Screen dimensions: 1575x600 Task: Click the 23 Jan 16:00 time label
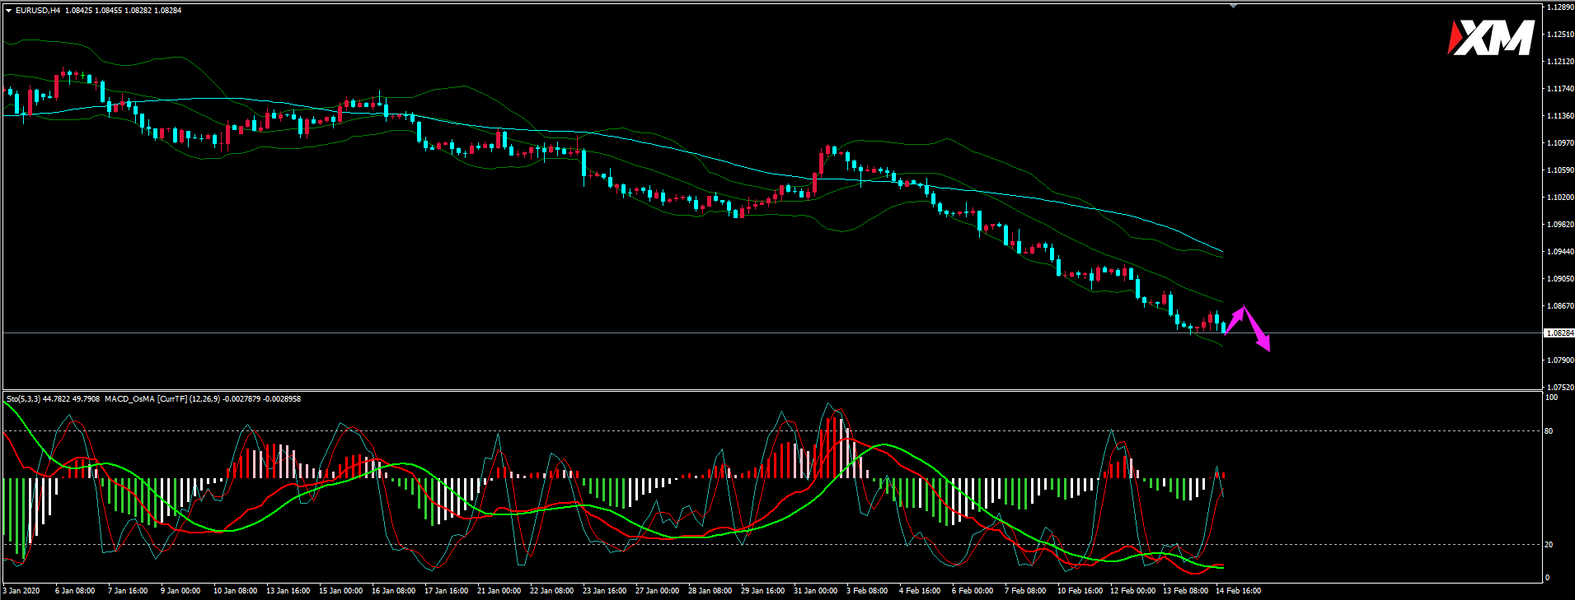pos(604,591)
